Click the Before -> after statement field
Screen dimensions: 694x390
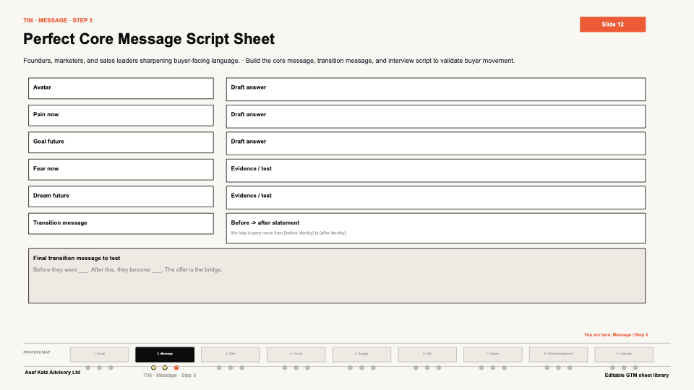[x=435, y=228]
